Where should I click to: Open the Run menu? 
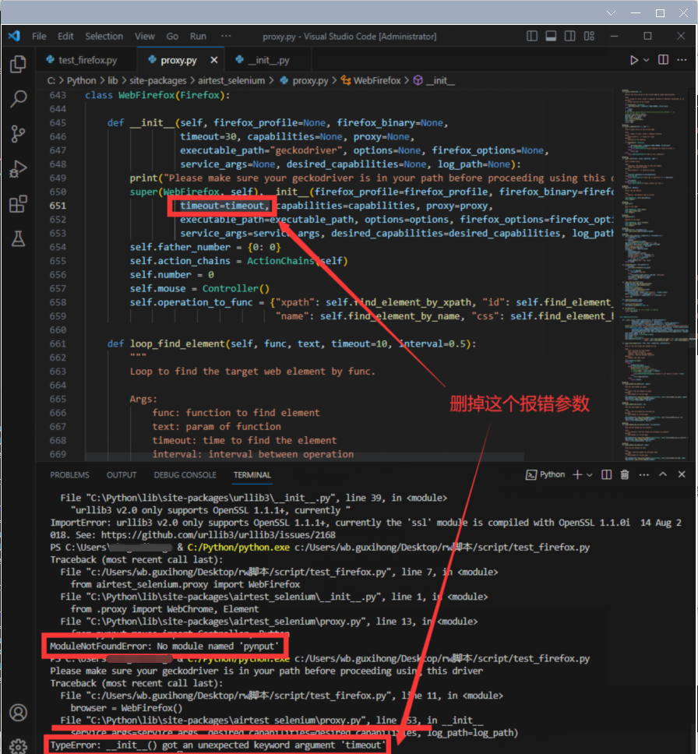click(x=198, y=36)
